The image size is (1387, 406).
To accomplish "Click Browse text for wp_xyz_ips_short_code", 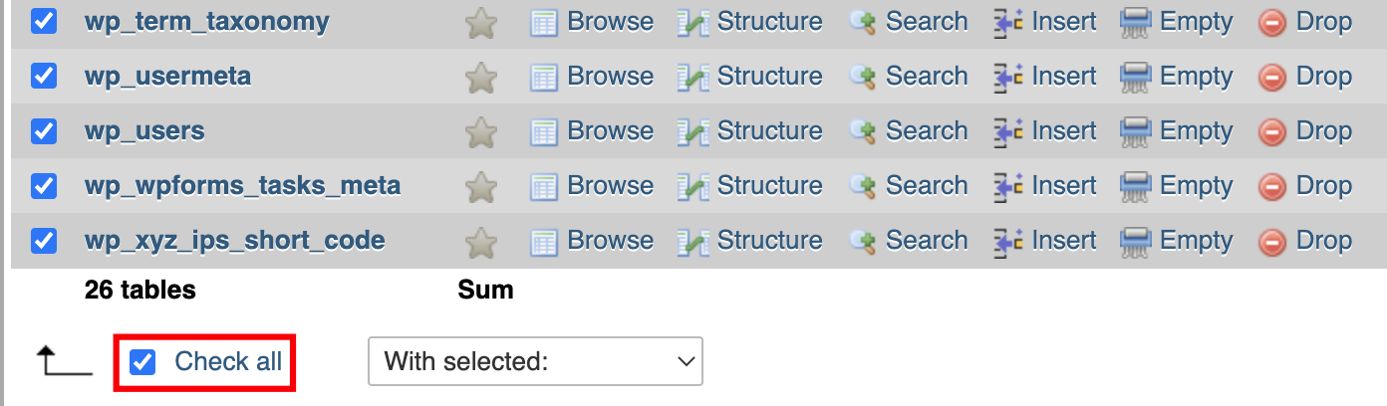I will coord(610,241).
